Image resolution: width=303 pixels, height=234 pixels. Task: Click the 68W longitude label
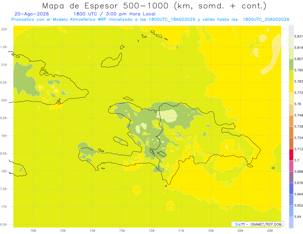coord(270,231)
